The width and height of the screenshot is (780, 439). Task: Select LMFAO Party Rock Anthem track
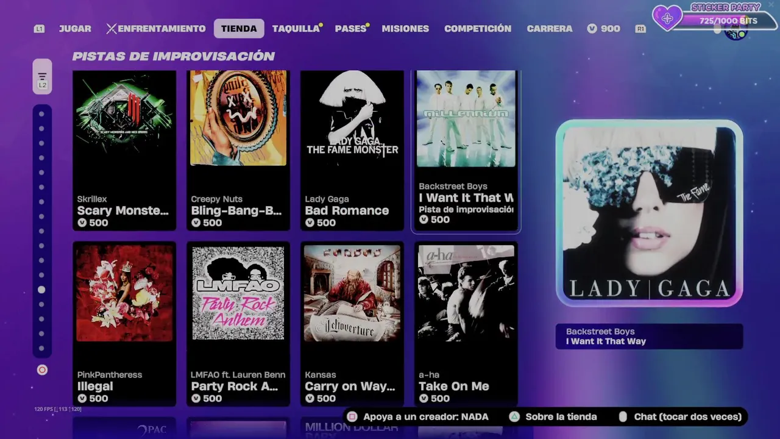click(x=238, y=324)
